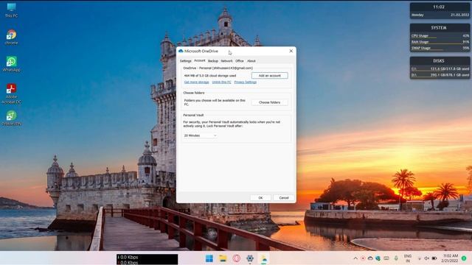Click the network speed Kbps widget
The height and width of the screenshot is (265, 472).
point(147,259)
